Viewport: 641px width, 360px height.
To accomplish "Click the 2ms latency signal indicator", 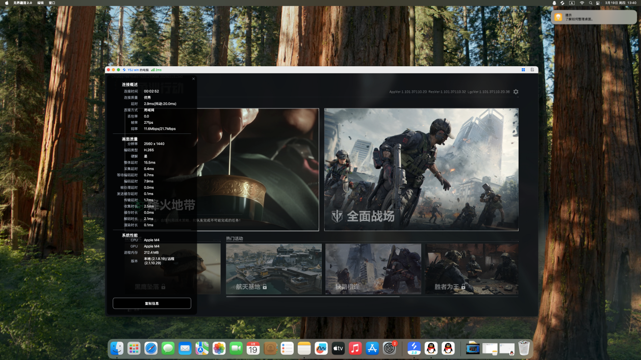I will tap(156, 70).
